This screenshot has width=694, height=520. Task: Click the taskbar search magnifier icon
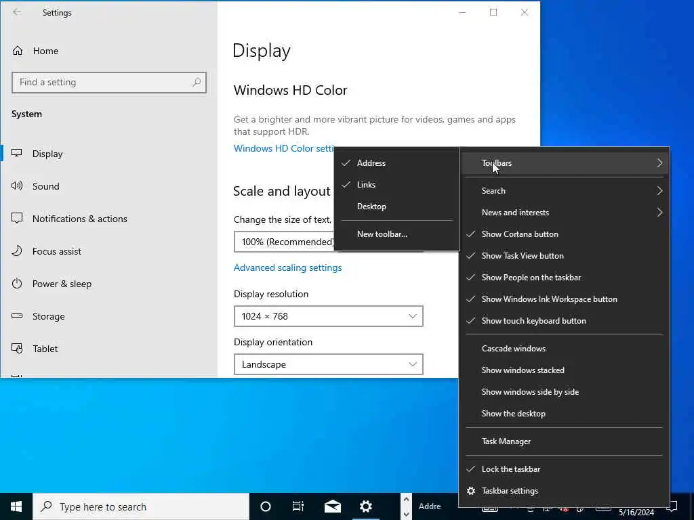[x=46, y=506]
